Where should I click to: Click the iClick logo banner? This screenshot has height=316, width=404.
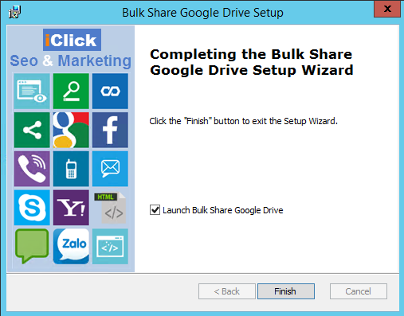[x=72, y=40]
